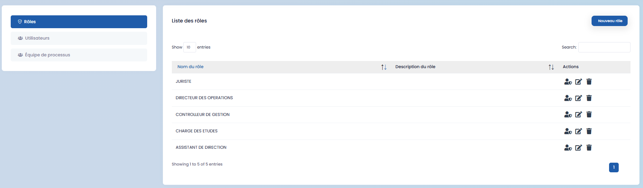Go to pagination page 1

(614, 167)
